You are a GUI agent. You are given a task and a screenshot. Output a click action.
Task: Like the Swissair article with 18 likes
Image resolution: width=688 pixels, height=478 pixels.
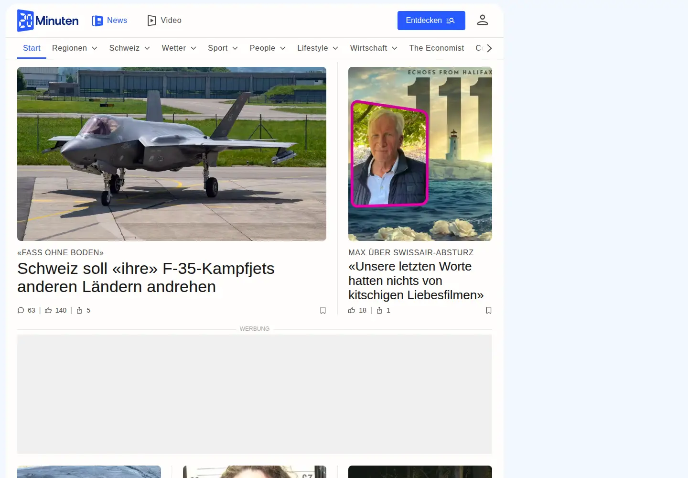[357, 310]
